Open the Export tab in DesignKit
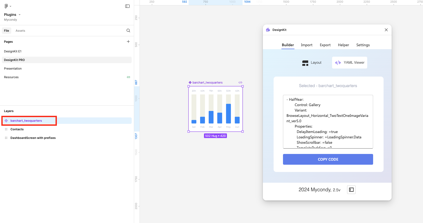 click(325, 45)
